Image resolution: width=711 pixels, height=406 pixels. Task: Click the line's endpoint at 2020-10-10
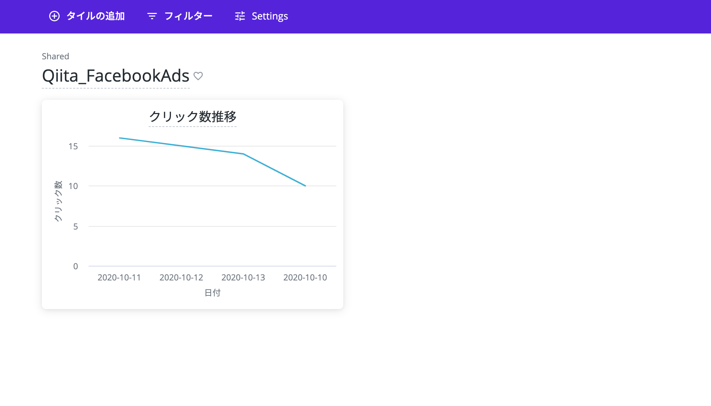pos(305,186)
